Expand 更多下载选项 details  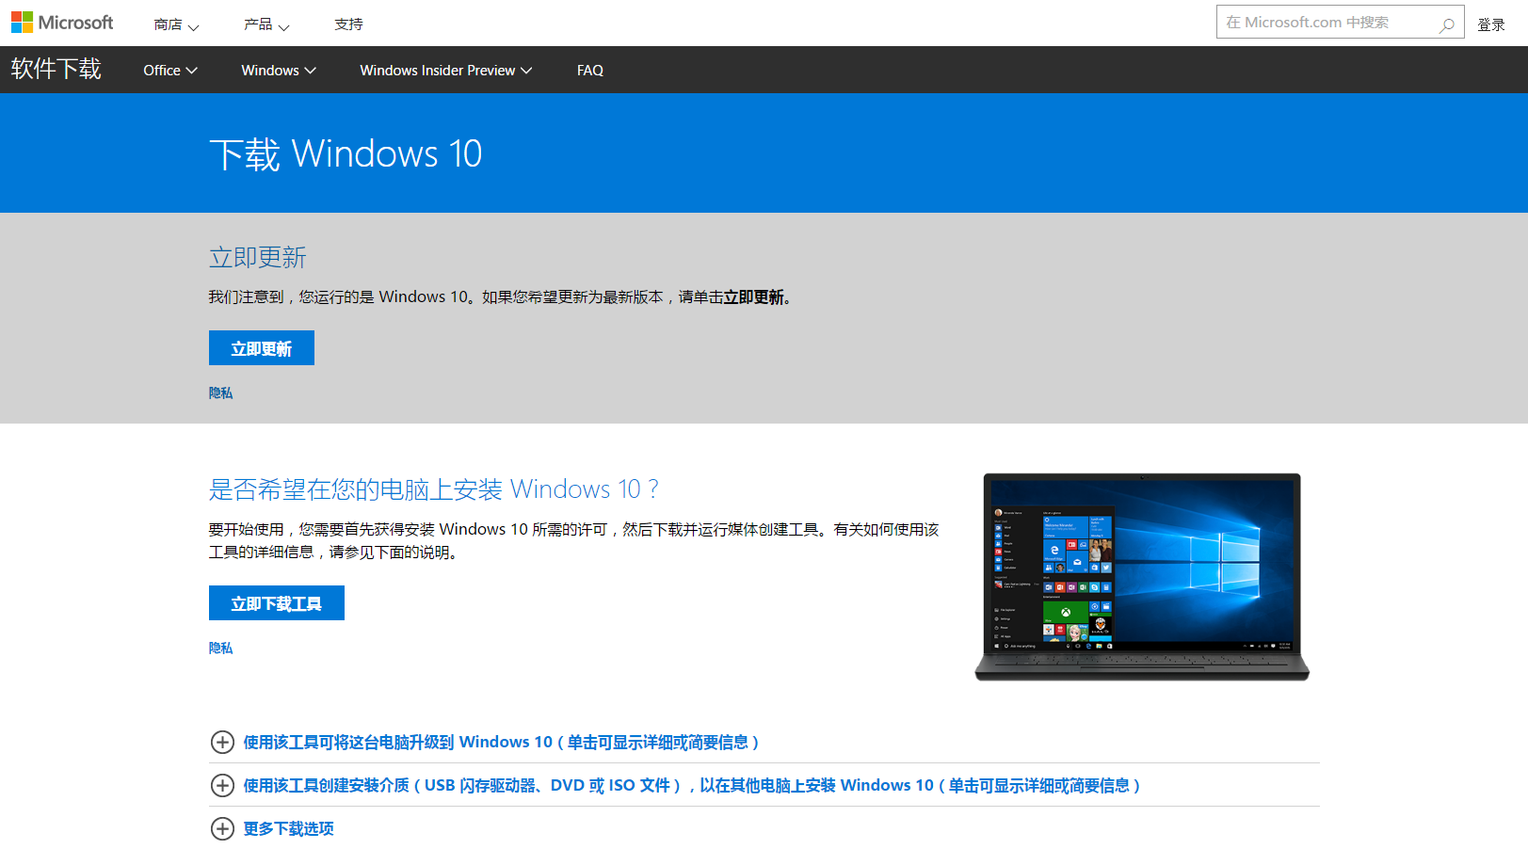coord(288,829)
